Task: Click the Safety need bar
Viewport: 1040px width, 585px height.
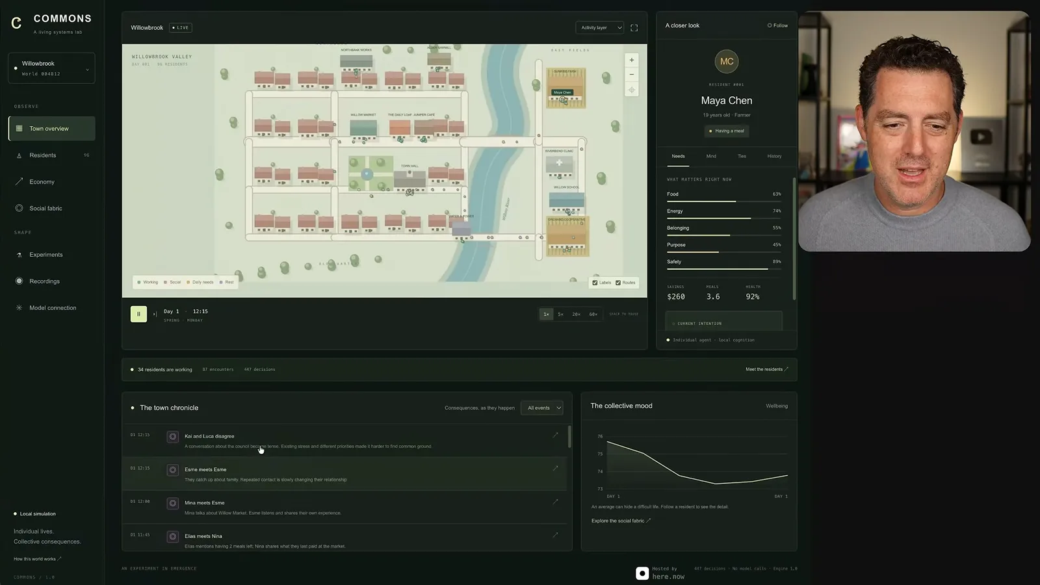Action: pos(724,269)
